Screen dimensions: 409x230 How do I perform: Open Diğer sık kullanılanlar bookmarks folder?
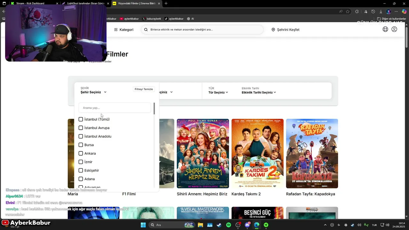(391, 19)
